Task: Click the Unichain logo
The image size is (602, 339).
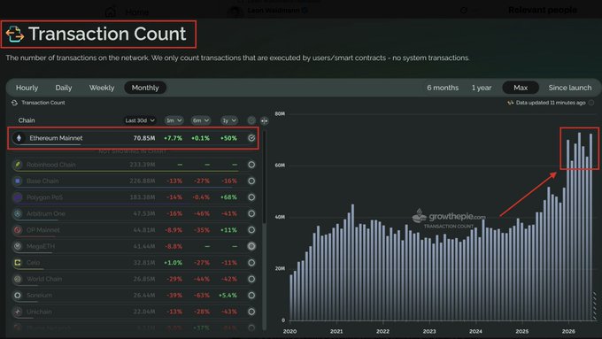Action: (x=18, y=312)
